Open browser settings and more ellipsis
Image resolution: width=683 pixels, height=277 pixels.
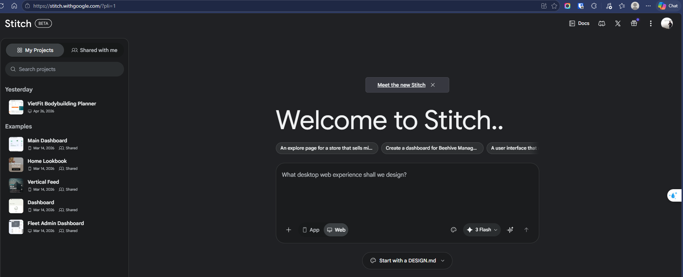click(648, 6)
